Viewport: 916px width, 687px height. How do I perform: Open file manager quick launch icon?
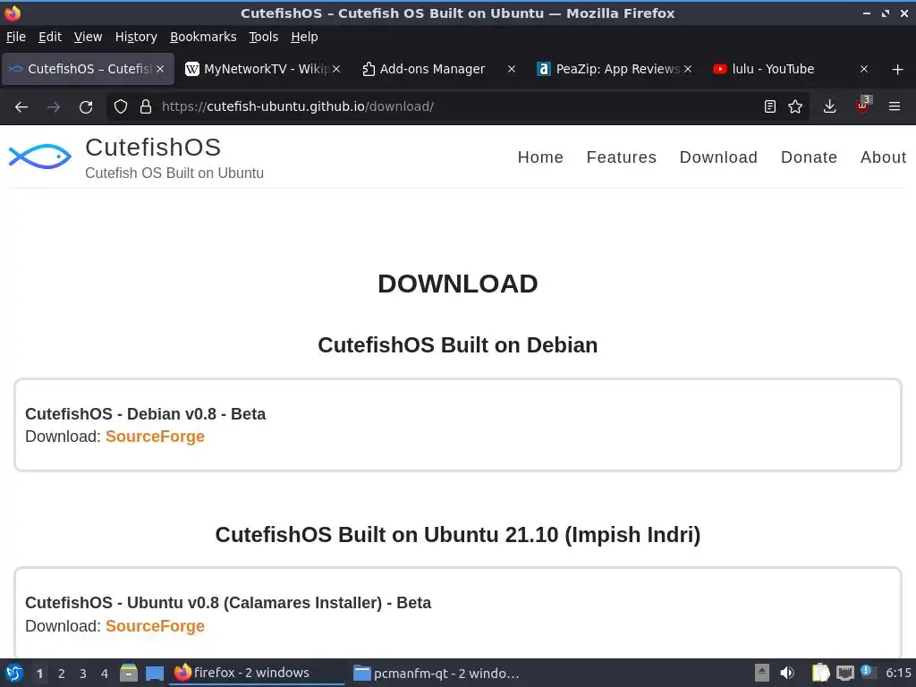pos(129,673)
